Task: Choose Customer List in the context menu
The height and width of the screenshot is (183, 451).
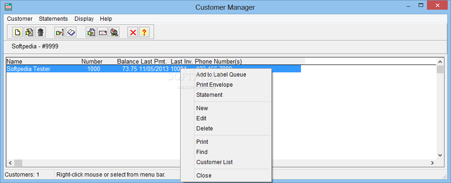Action: [x=226, y=162]
